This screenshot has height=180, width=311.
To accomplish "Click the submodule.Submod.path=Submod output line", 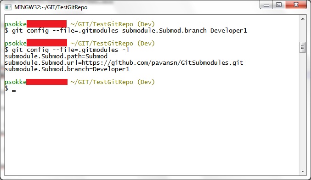I will pyautogui.click(x=56, y=56).
